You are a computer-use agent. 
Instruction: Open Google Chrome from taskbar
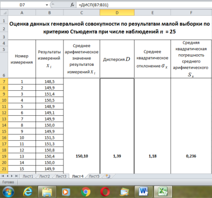86,192
